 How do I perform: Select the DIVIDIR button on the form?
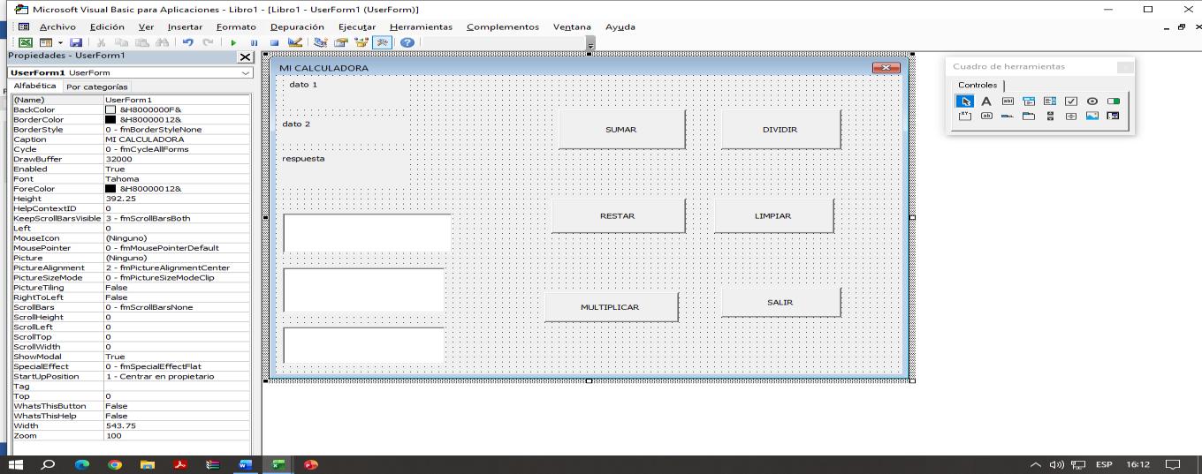pos(780,129)
